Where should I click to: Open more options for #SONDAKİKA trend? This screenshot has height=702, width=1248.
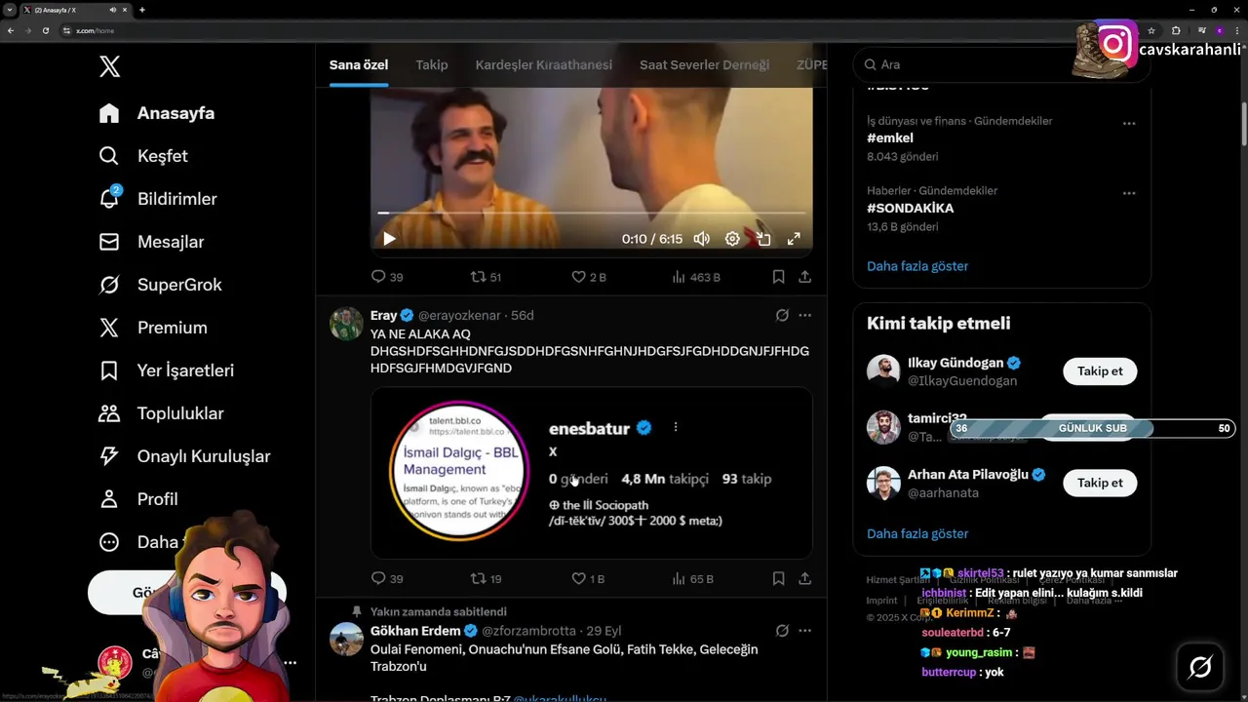pyautogui.click(x=1129, y=194)
